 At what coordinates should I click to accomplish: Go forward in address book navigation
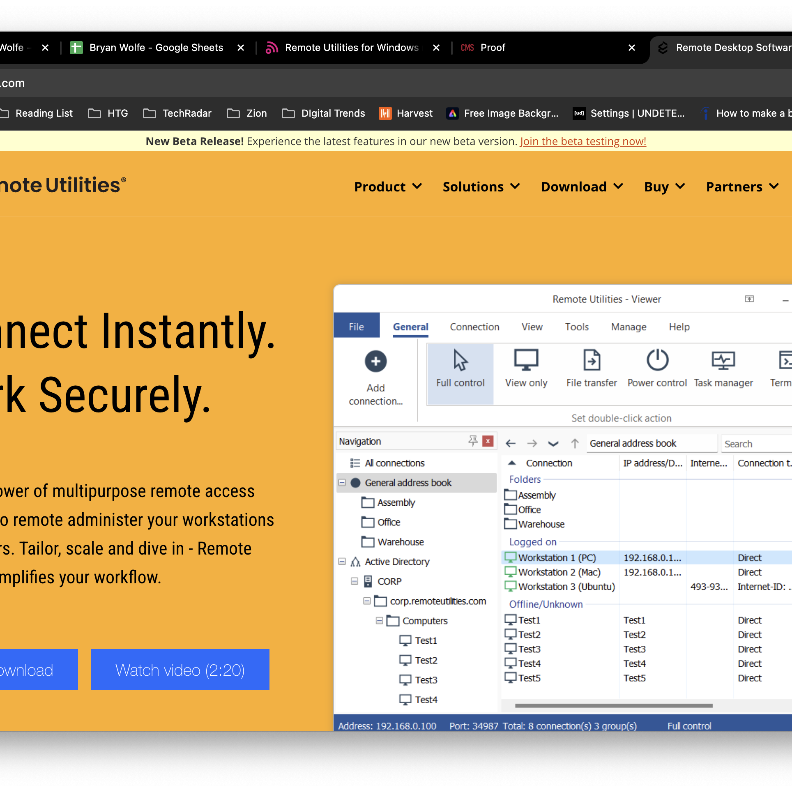point(532,443)
